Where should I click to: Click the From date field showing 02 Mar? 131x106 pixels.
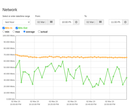click(42, 22)
